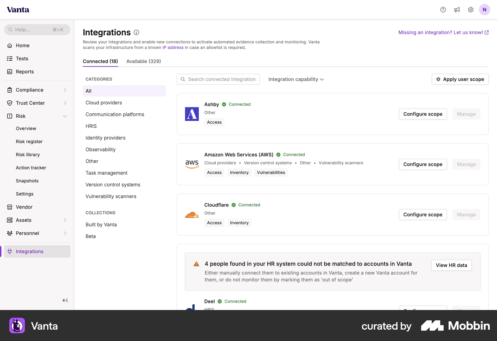Click View HR data button

[451, 265]
